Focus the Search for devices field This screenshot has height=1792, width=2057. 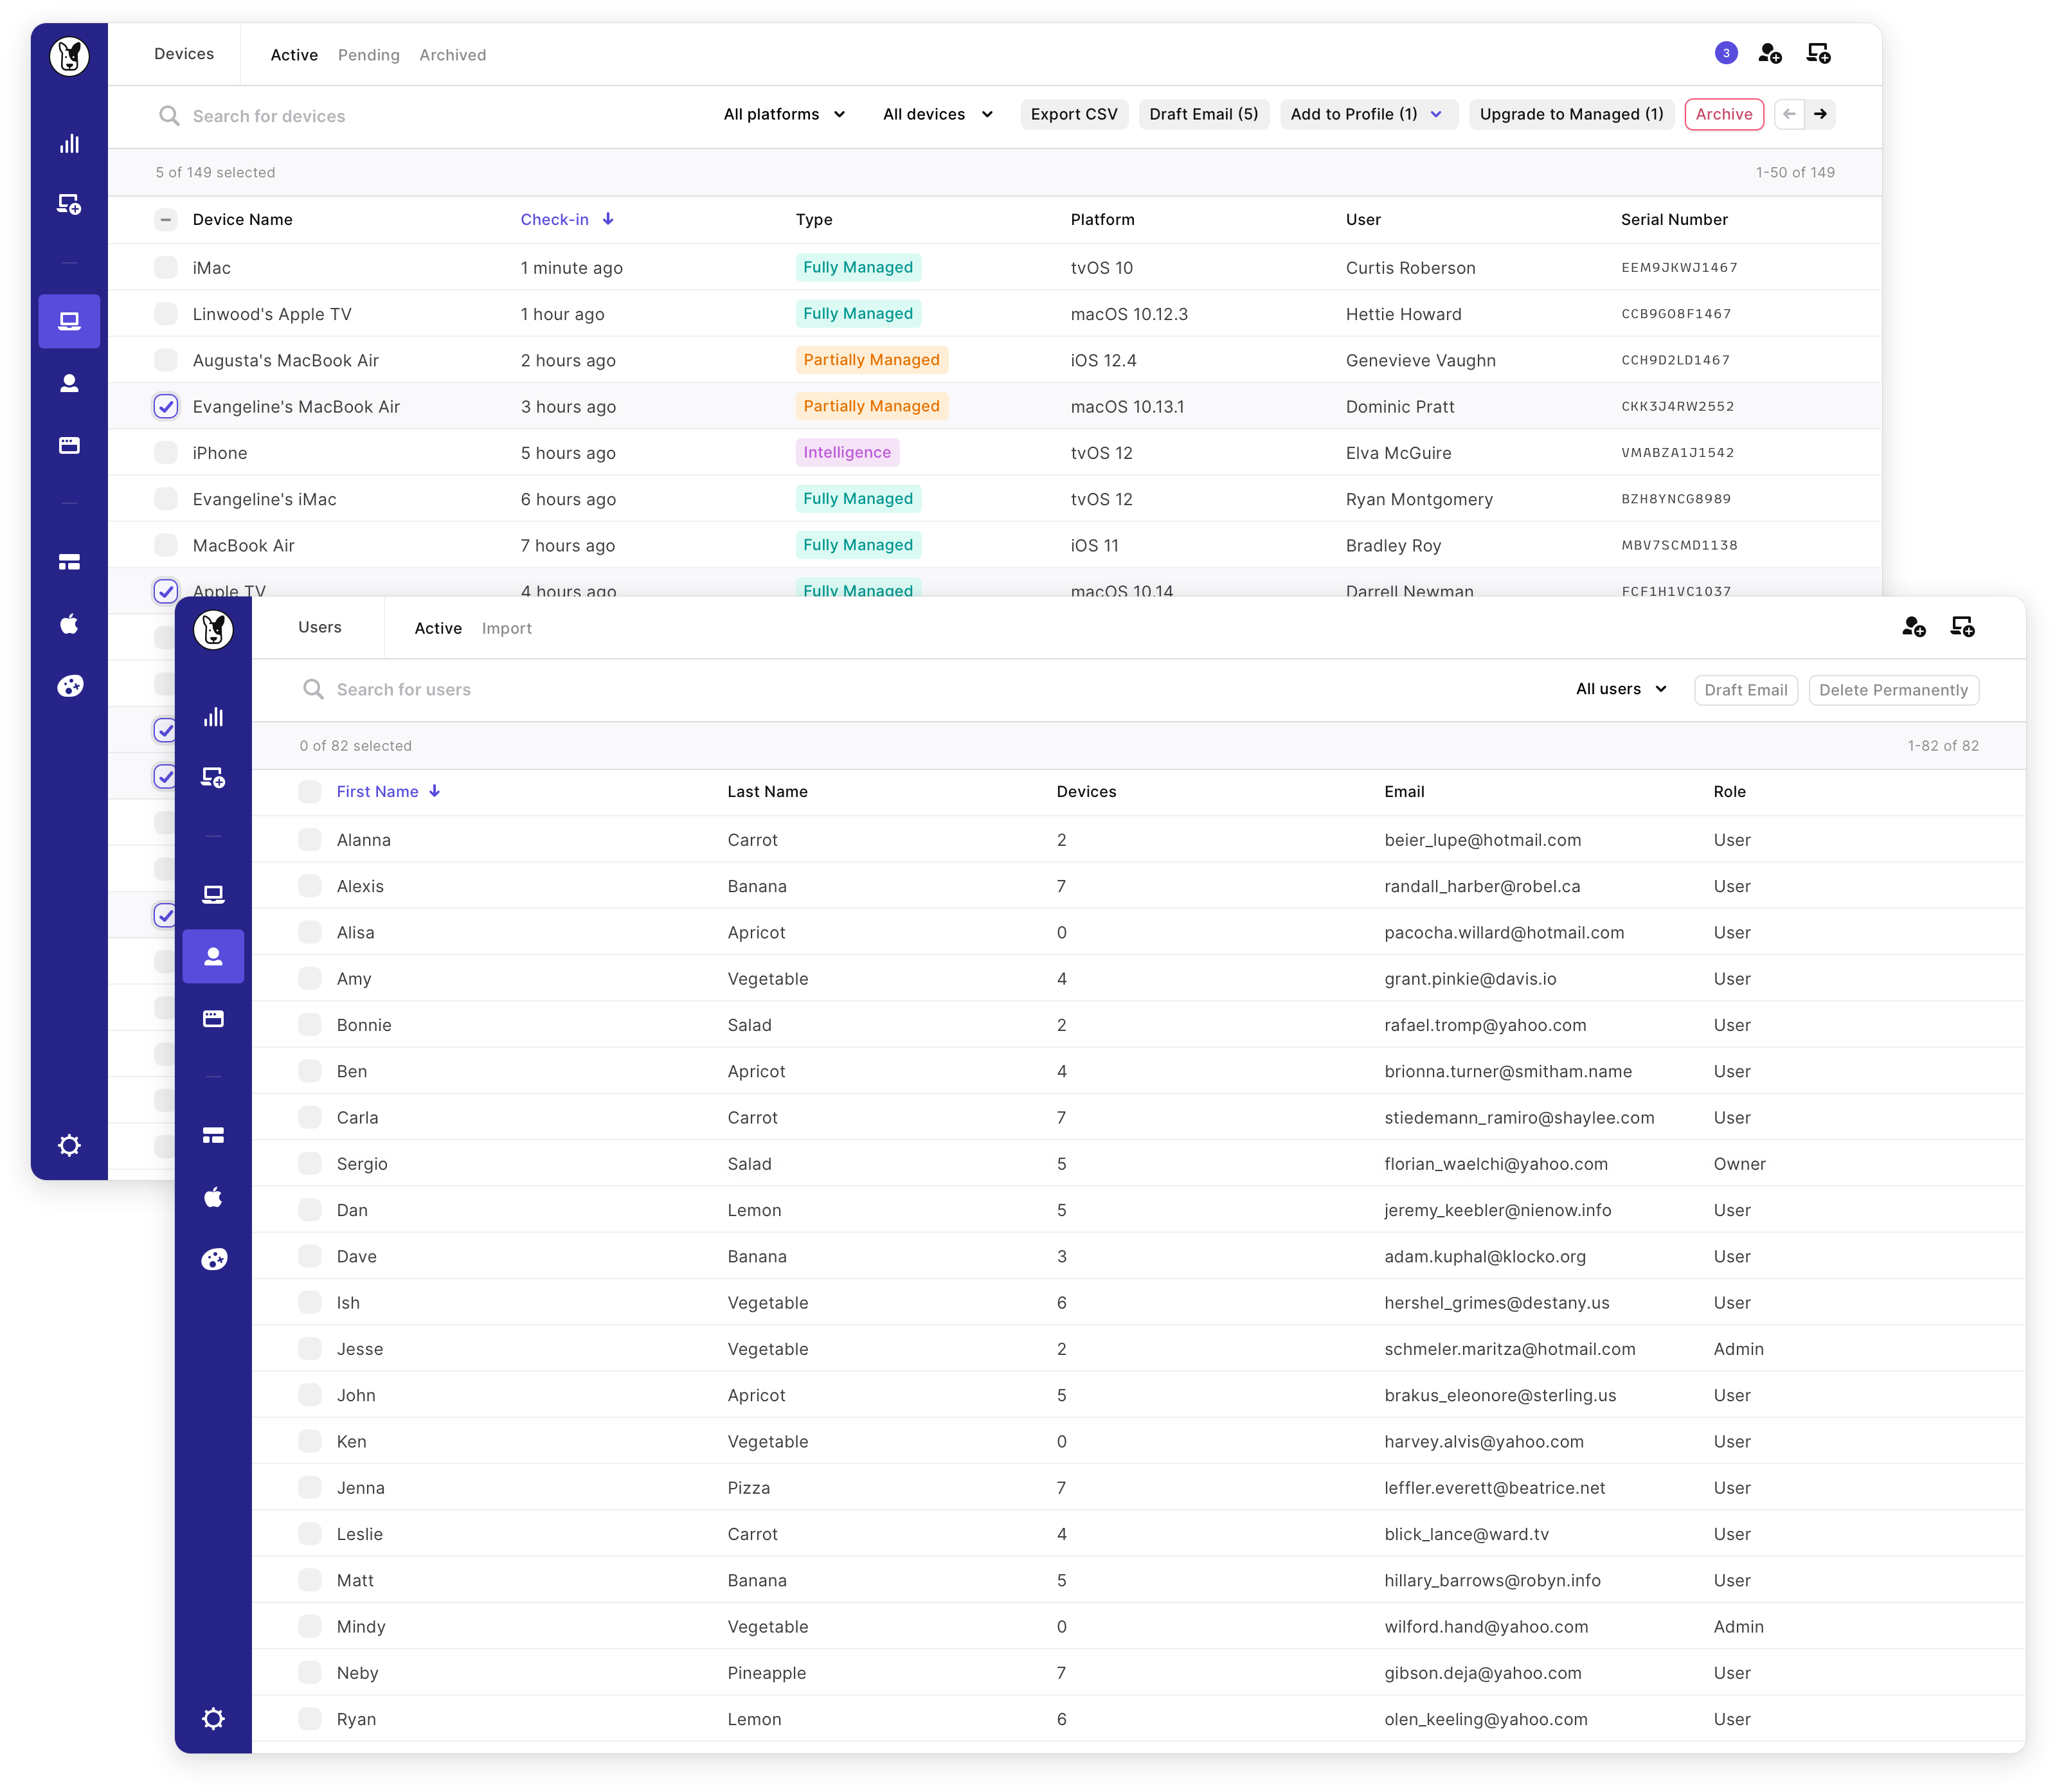point(430,115)
